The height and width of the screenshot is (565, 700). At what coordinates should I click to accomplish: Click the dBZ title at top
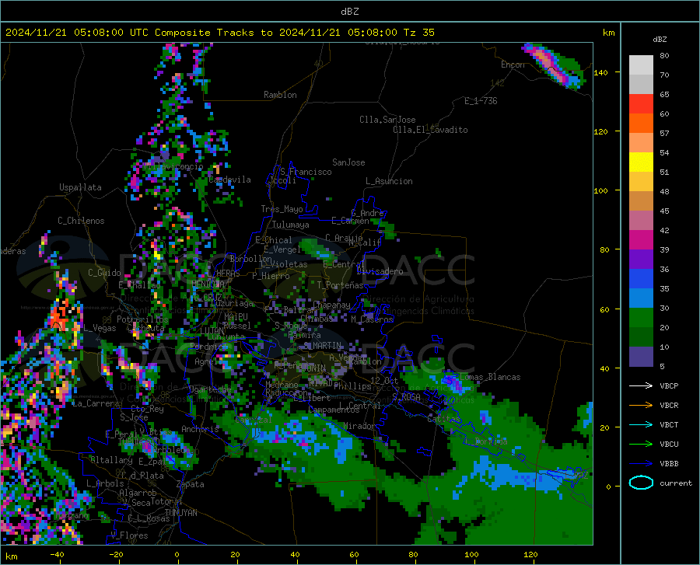(349, 12)
